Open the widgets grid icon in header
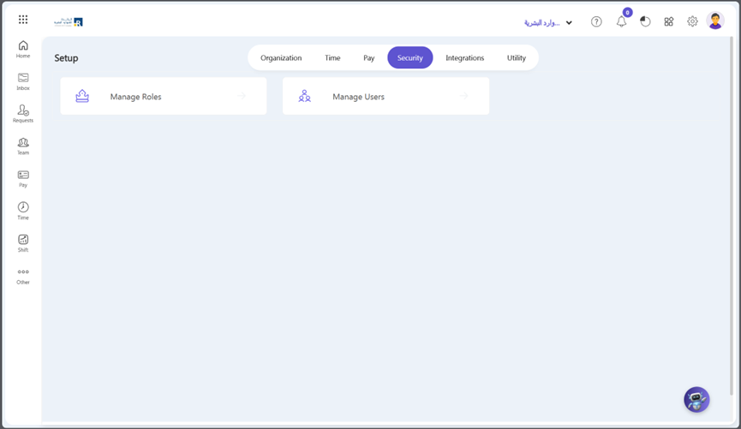The image size is (741, 429). pos(669,22)
